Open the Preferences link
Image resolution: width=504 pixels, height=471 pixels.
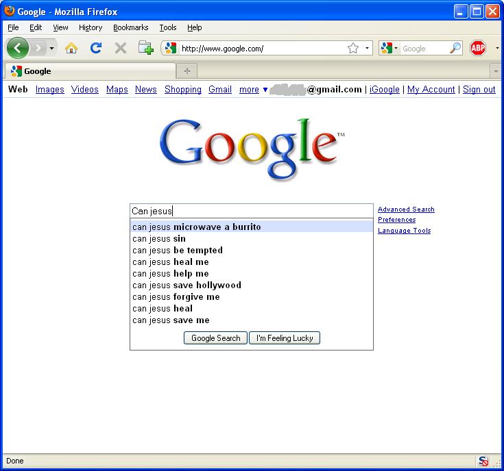(x=396, y=220)
